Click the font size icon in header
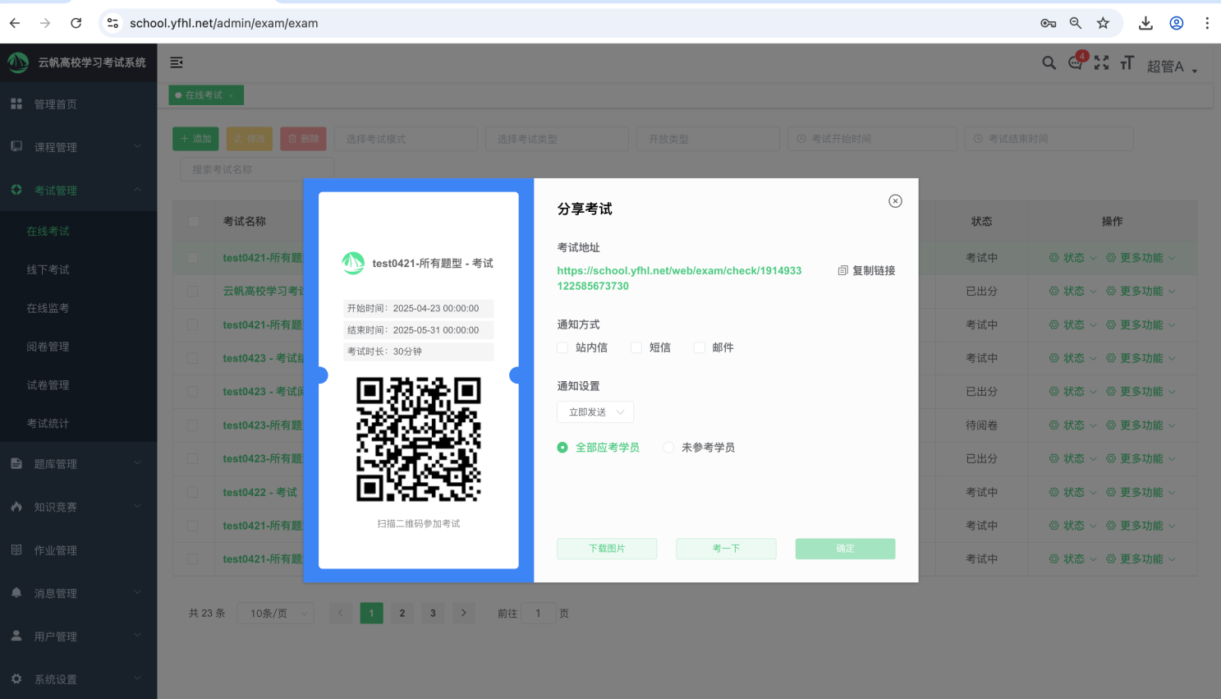The image size is (1221, 699). pos(1127,62)
